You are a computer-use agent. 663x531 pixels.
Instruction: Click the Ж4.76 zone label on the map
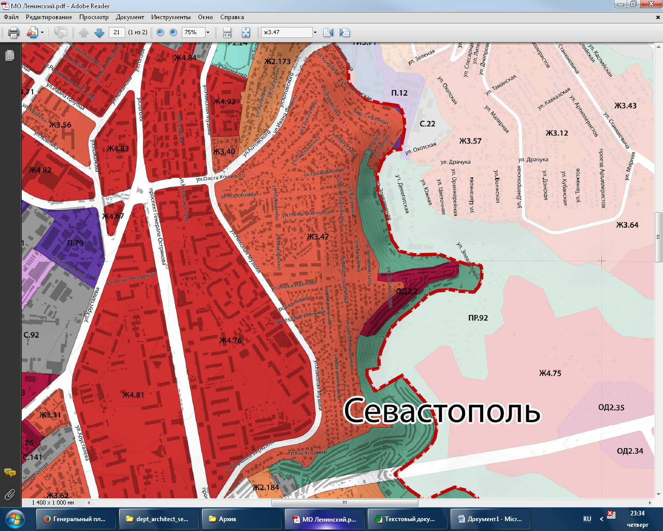click(x=230, y=341)
